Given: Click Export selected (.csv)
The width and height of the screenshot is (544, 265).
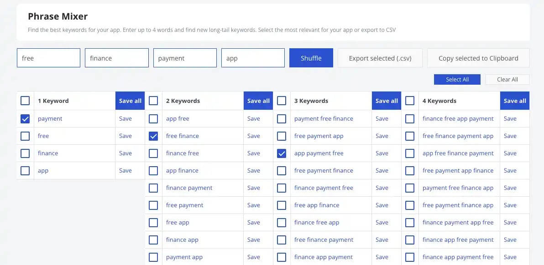Looking at the screenshot, I should pos(380,58).
